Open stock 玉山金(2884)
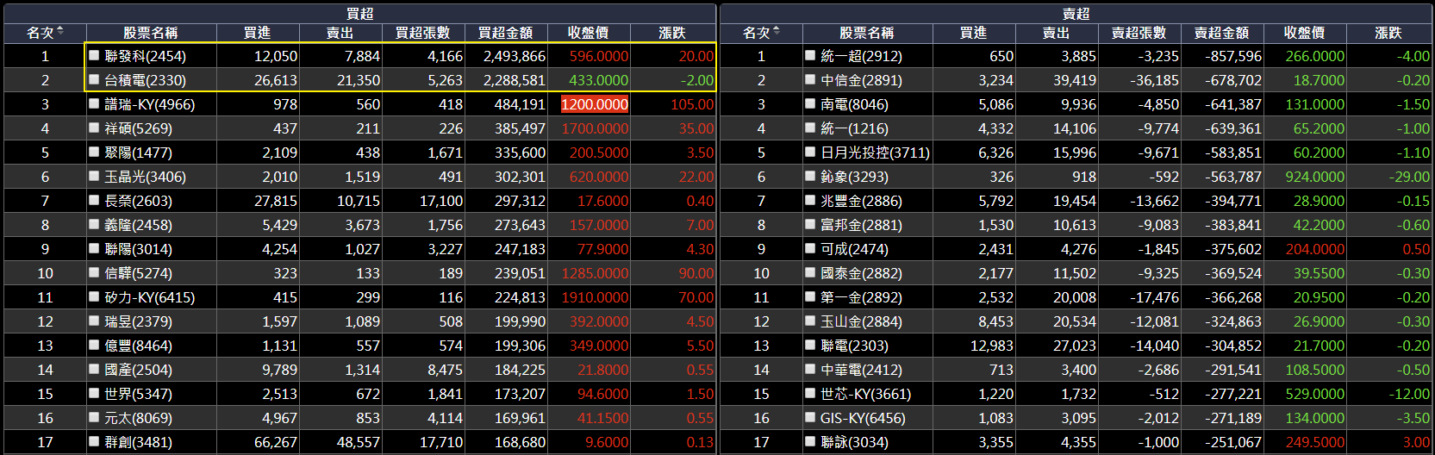The height and width of the screenshot is (455, 1435). [861, 321]
